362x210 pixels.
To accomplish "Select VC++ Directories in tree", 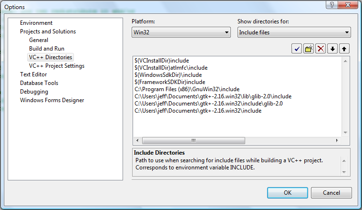I will (x=51, y=57).
